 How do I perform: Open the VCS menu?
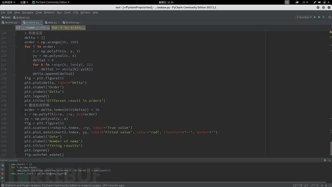[76, 12]
